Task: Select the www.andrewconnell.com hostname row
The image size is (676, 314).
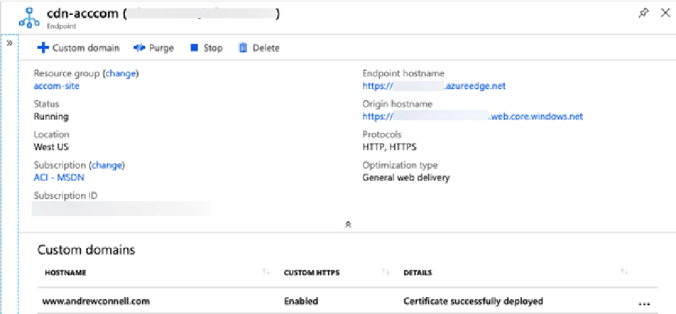Action: click(x=347, y=302)
